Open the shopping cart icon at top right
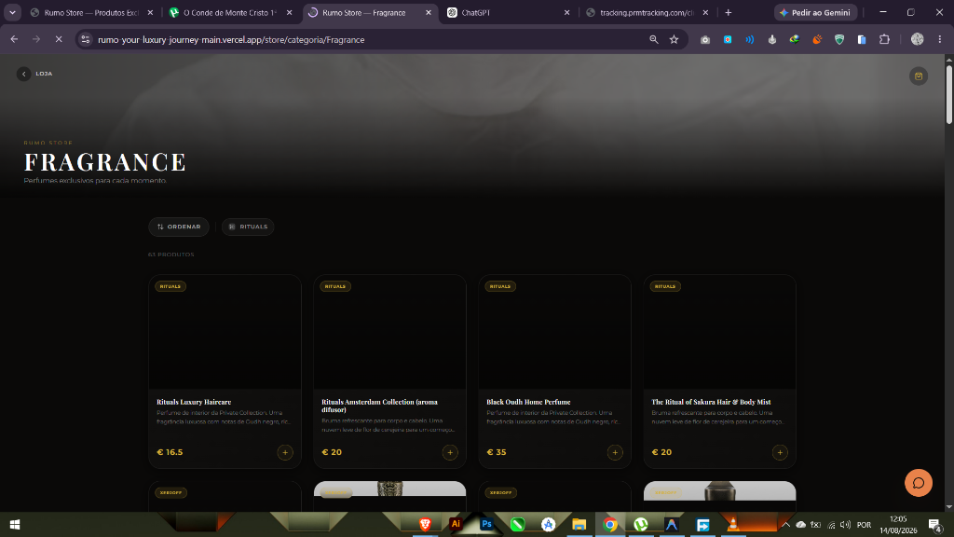Viewport: 954px width, 537px height. pyautogui.click(x=918, y=76)
